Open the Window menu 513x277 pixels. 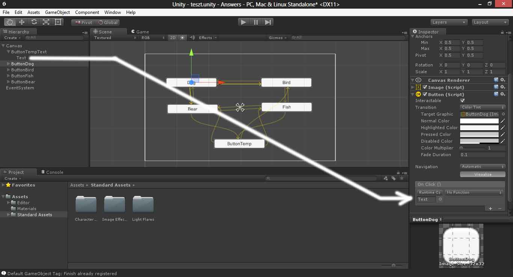click(x=113, y=12)
